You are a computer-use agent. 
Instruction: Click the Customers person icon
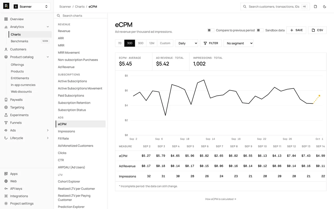(x=6, y=49)
